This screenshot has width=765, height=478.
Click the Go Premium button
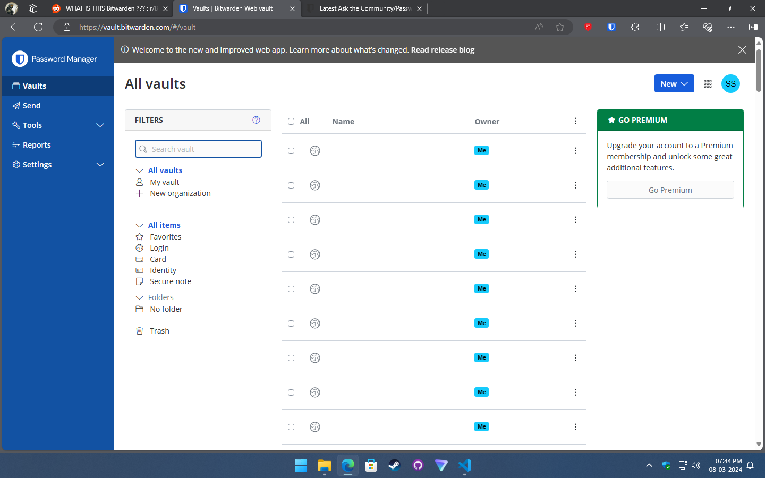tap(670, 190)
